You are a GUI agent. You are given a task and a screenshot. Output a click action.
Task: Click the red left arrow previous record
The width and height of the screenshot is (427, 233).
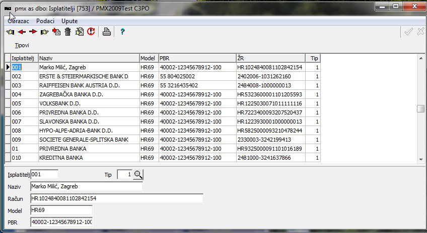coord(22,32)
